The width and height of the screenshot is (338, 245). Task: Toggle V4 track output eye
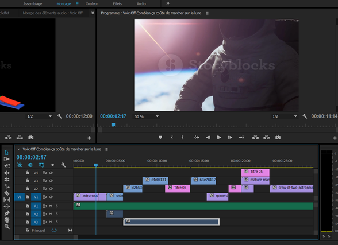pos(51,173)
